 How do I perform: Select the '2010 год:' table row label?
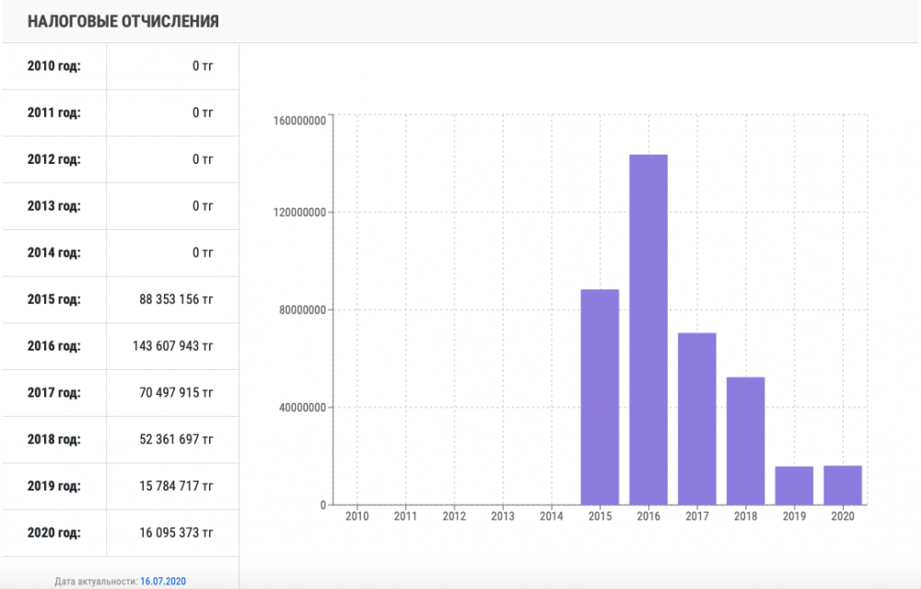(x=53, y=65)
